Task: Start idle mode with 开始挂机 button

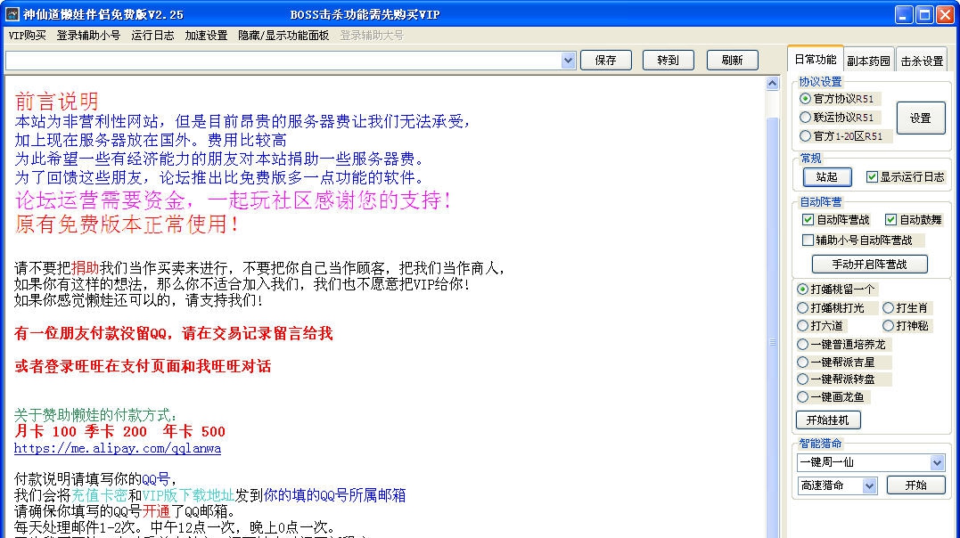Action: point(830,419)
